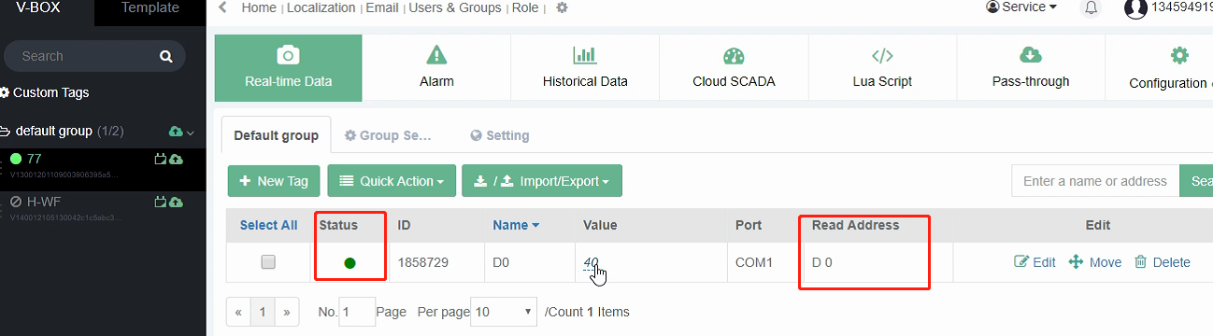Click the calendar icon on device 77 row

pyautogui.click(x=160, y=160)
